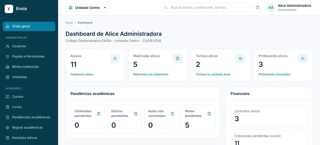Click the building icon for Minha instituição

coord(7,67)
